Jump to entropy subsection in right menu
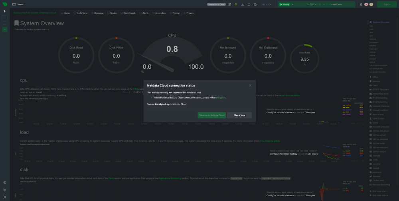Viewport: 399px width, 201px height. 373,59
